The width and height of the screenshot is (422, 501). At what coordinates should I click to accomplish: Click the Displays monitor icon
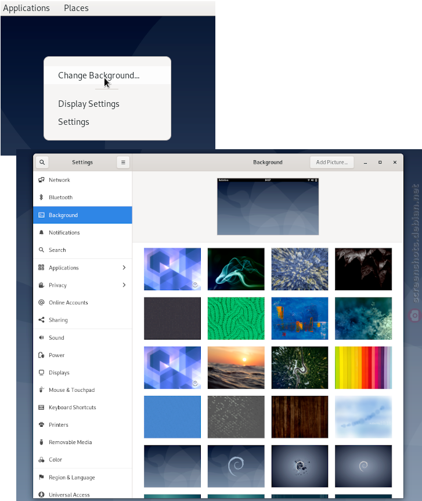pyautogui.click(x=41, y=373)
